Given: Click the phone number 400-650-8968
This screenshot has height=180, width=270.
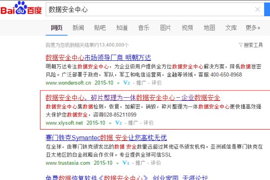Looking at the screenshot, I should point(226,75).
